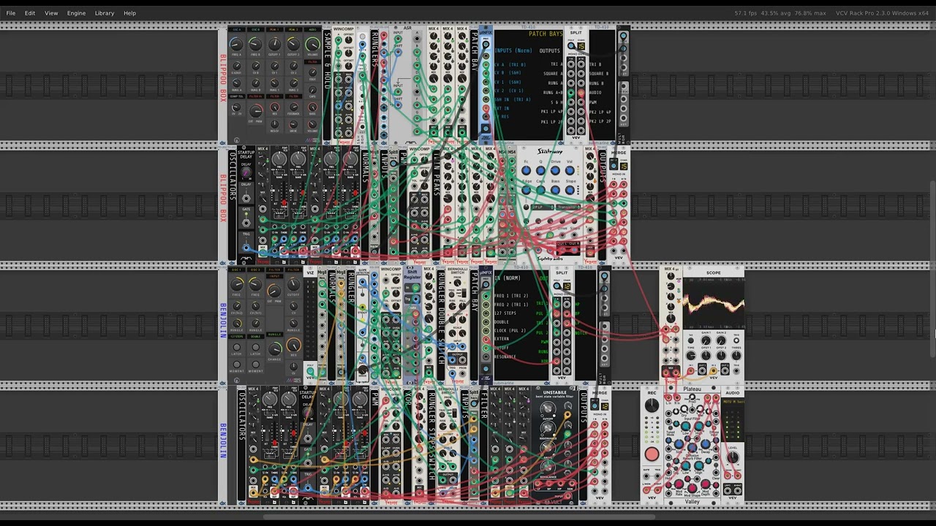Adjust the Benjolin CHANGE knob

275,349
